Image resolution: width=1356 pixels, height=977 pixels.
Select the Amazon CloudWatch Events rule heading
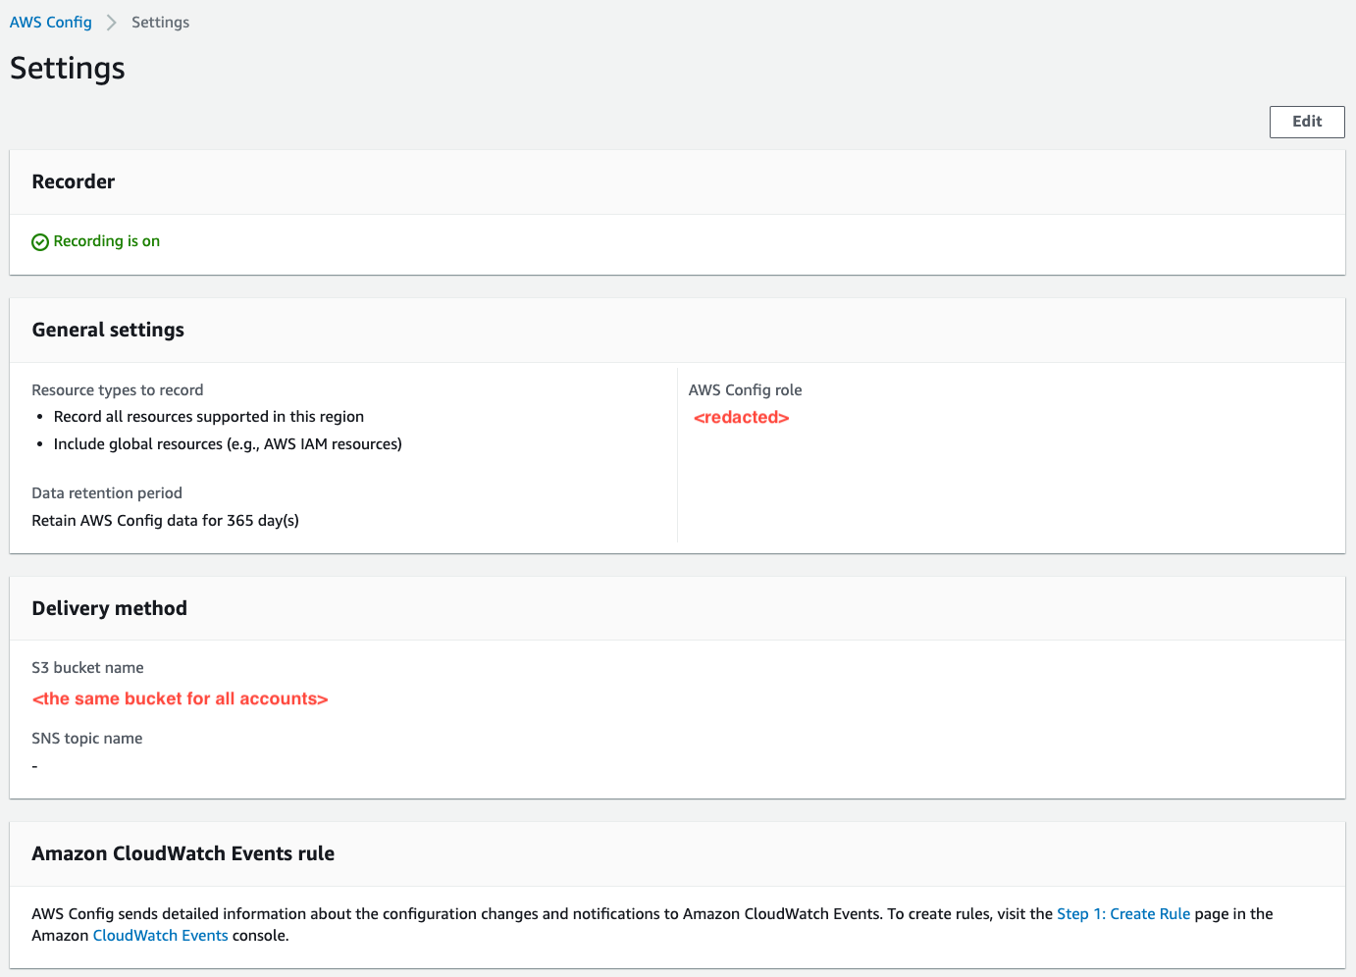pyautogui.click(x=183, y=853)
